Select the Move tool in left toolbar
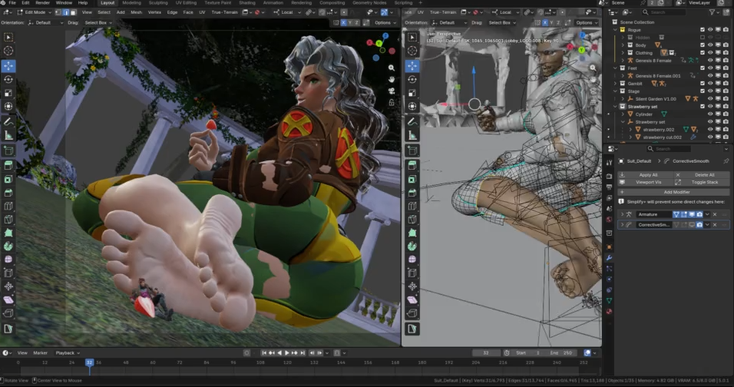The height and width of the screenshot is (387, 734). tap(8, 64)
